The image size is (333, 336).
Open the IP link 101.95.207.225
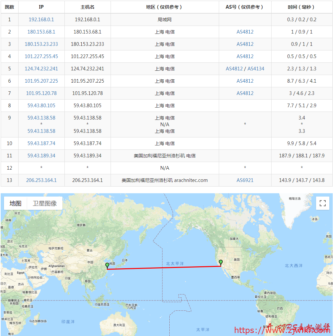(41, 81)
